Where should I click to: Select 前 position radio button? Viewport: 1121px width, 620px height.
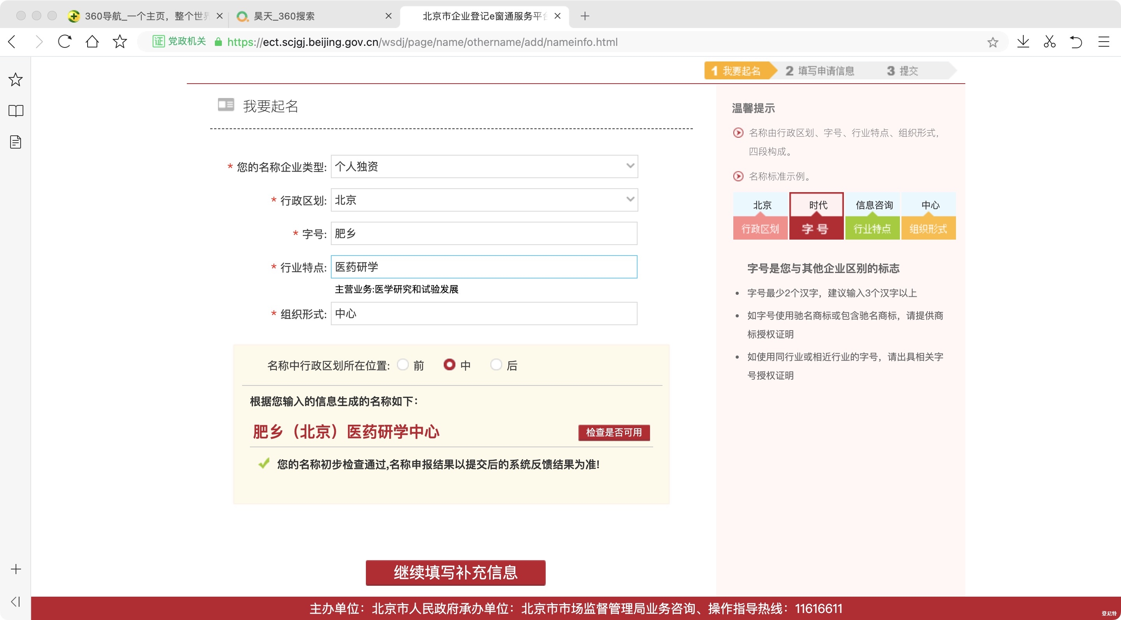point(403,364)
